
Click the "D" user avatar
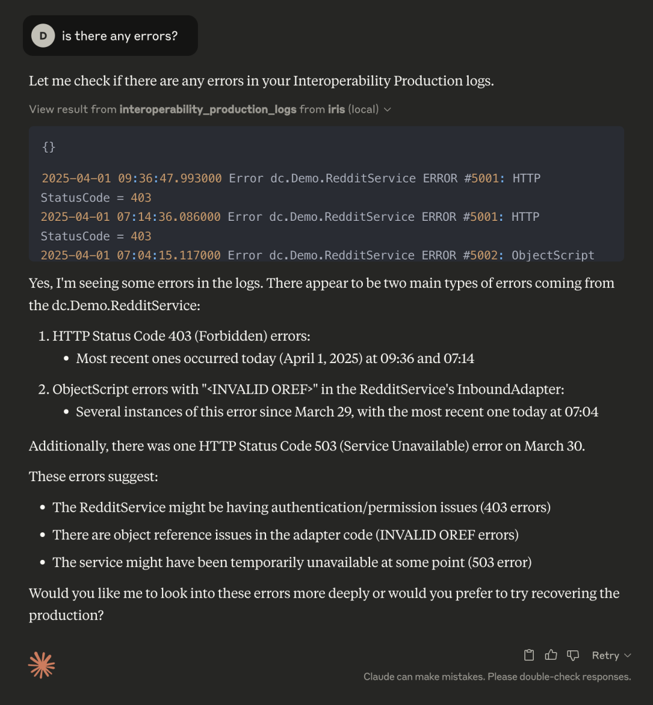click(43, 36)
